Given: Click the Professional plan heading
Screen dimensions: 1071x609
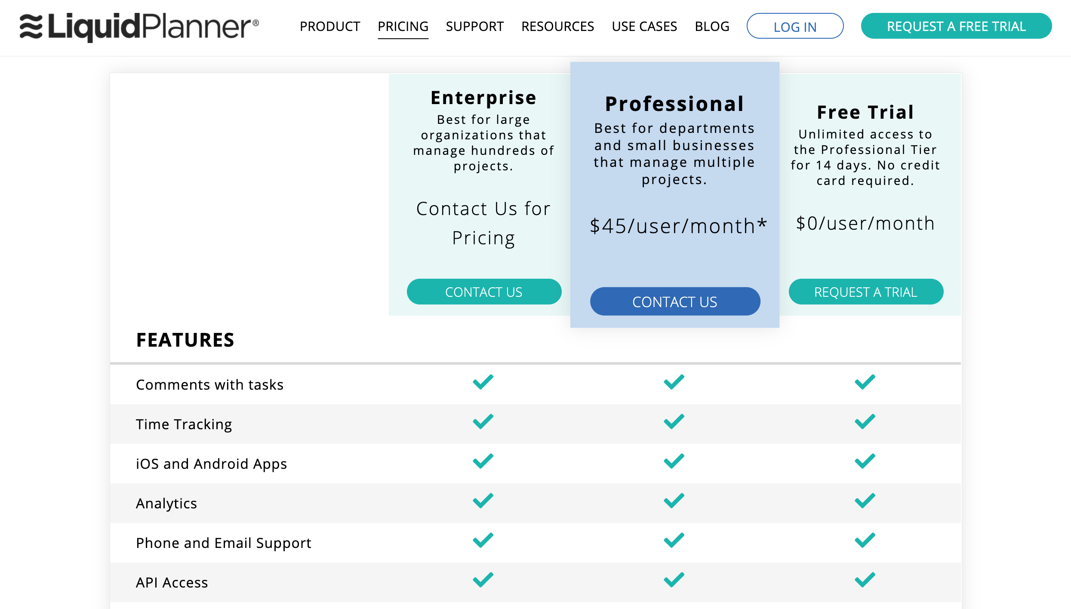Looking at the screenshot, I should point(675,104).
